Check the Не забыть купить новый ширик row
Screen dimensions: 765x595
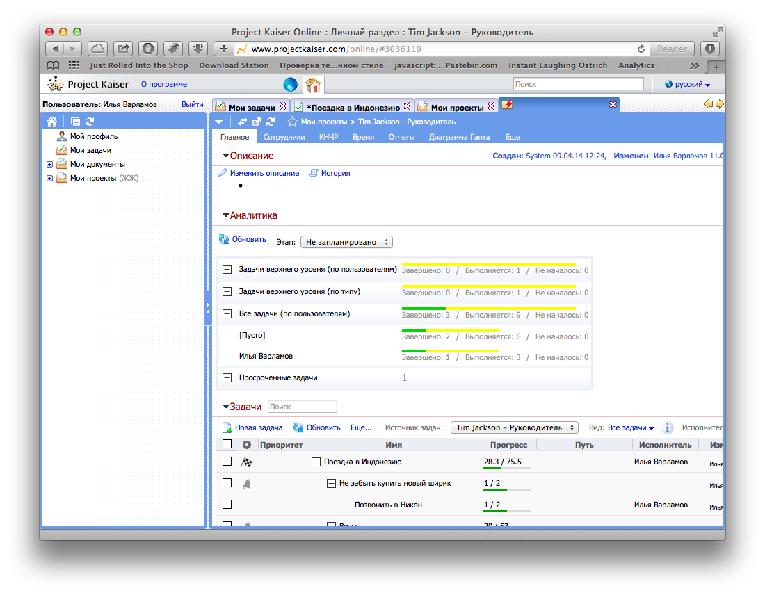pyautogui.click(x=227, y=483)
